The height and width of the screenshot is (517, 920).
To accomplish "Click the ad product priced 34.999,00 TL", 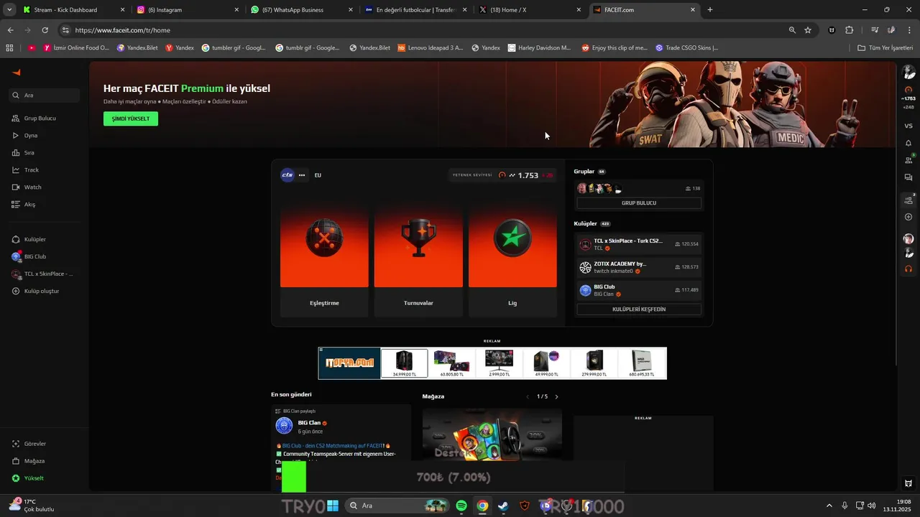I will click(404, 363).
